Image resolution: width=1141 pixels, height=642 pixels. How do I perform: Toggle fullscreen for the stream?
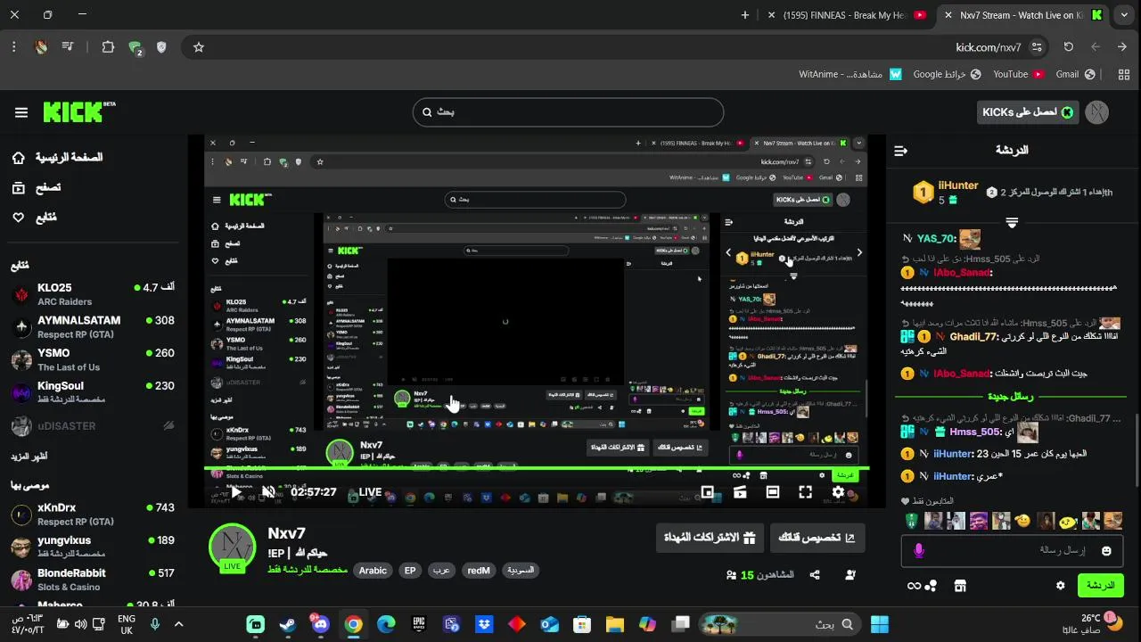(805, 492)
